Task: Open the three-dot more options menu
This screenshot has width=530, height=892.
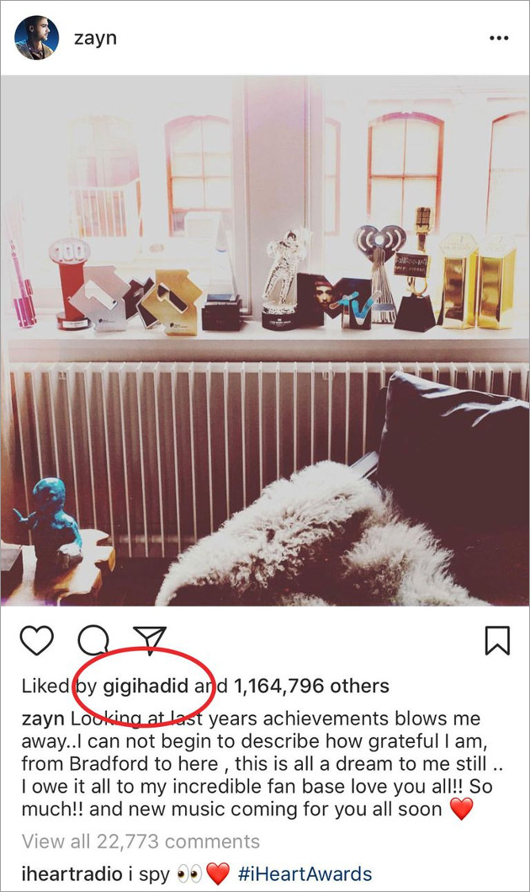Action: [x=499, y=38]
